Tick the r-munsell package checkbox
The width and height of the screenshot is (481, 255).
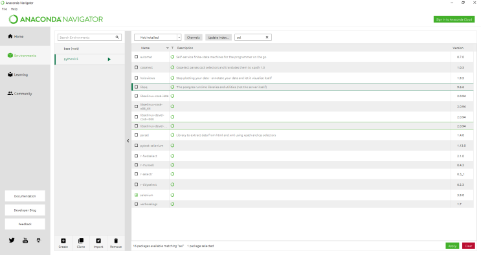136,165
